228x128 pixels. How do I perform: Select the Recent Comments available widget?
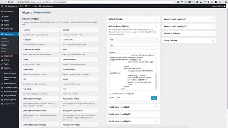pyautogui.click(x=79, y=59)
